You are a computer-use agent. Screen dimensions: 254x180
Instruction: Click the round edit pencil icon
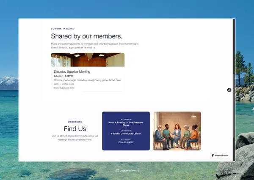pos(229,90)
